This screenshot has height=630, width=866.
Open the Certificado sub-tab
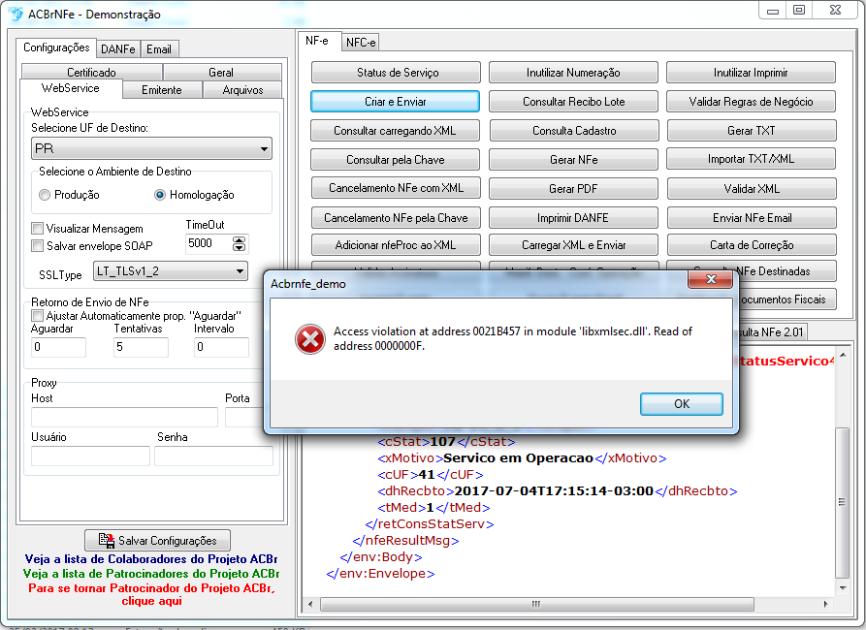(92, 73)
